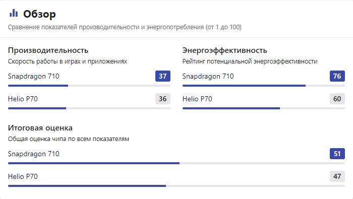Click Helio P70 energy efficiency progress bar

pyautogui.click(x=264, y=108)
